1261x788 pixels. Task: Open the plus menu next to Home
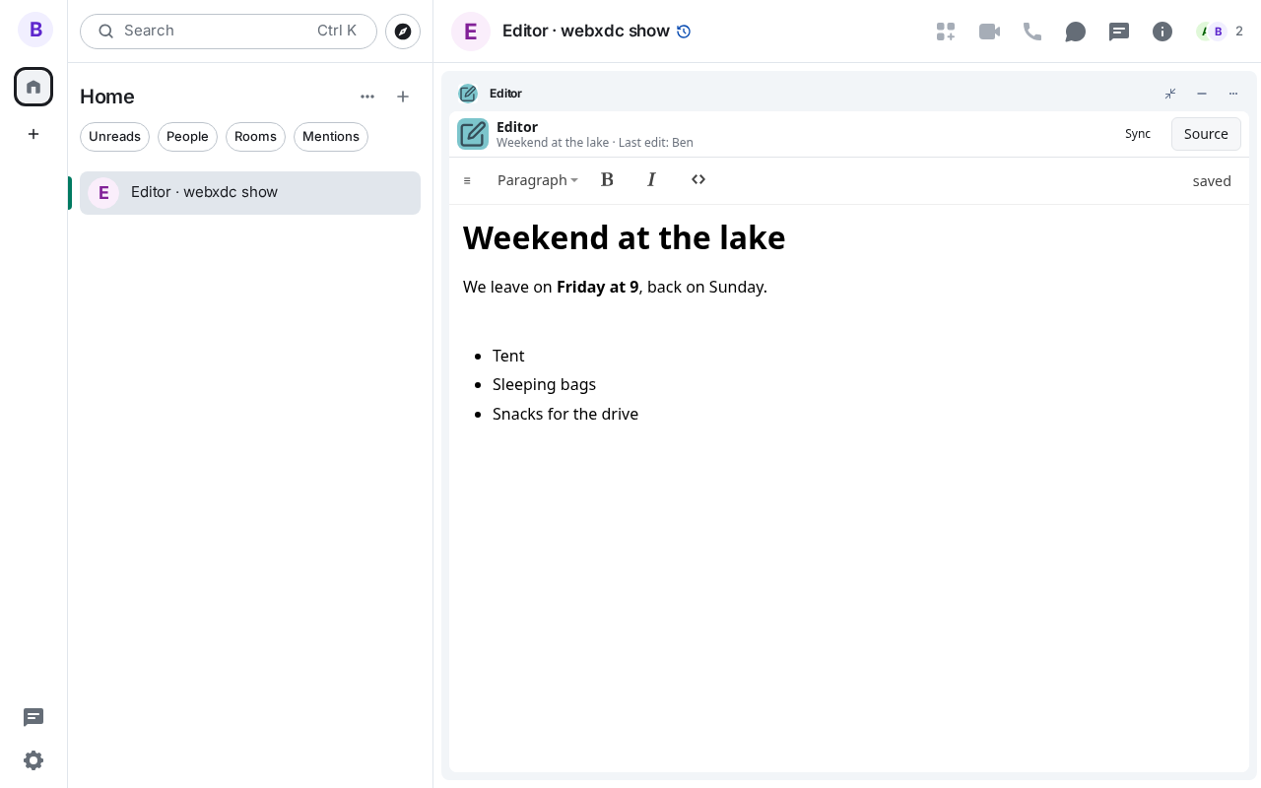pyautogui.click(x=403, y=97)
